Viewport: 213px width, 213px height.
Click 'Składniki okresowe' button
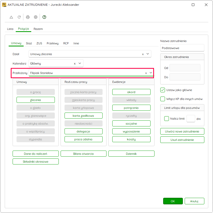point(36,162)
